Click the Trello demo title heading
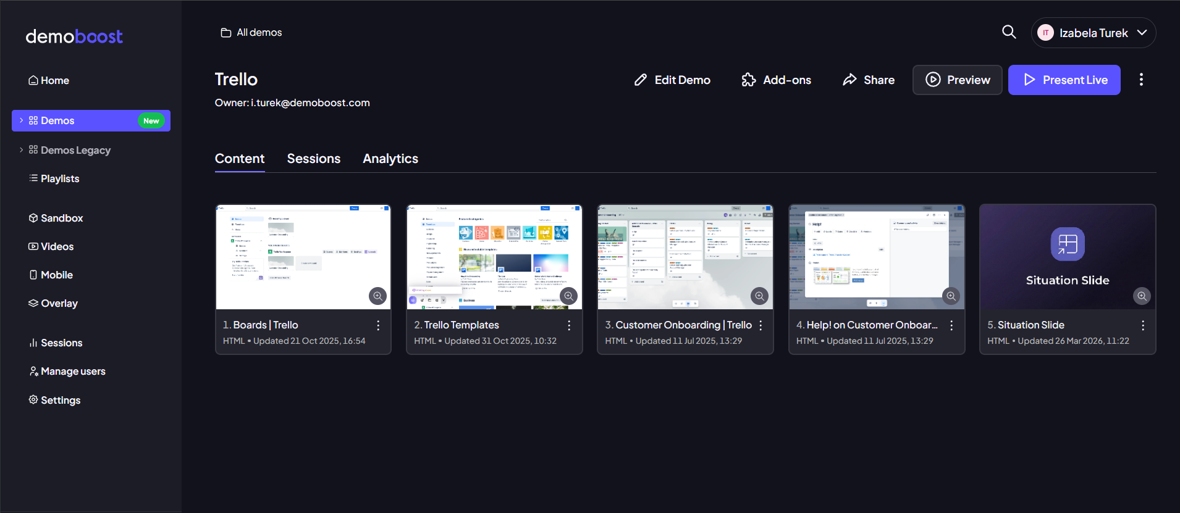The height and width of the screenshot is (513, 1180). point(236,79)
